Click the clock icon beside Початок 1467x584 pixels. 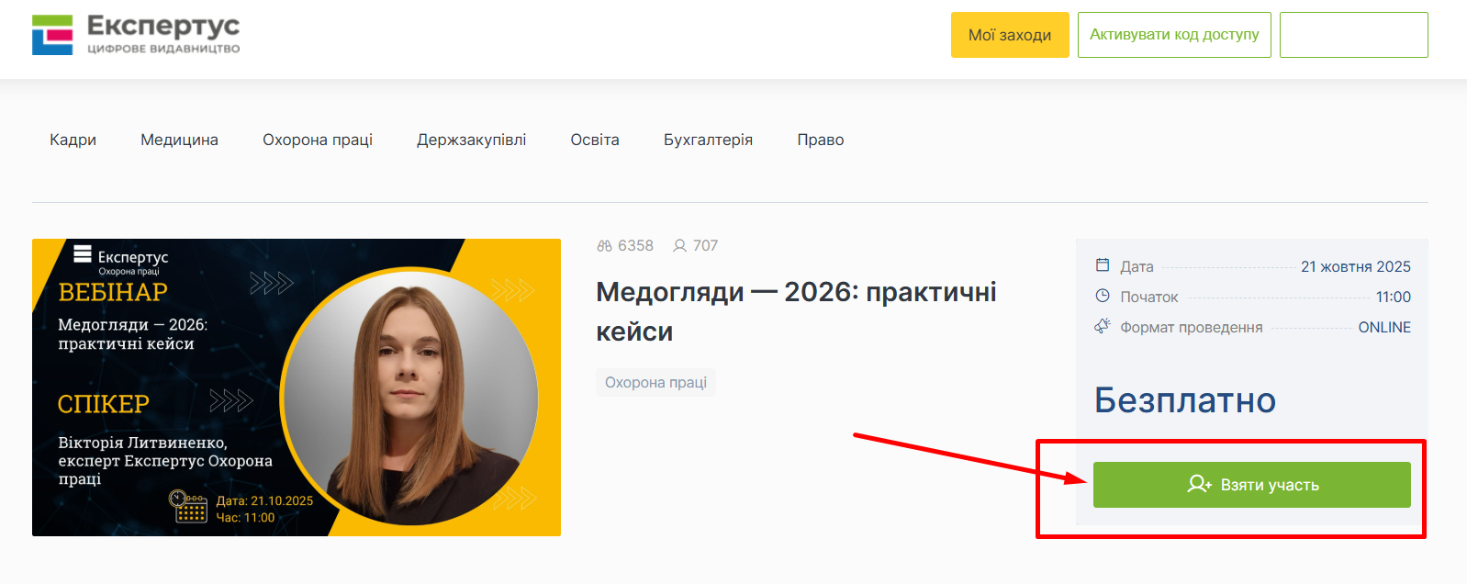[1103, 296]
